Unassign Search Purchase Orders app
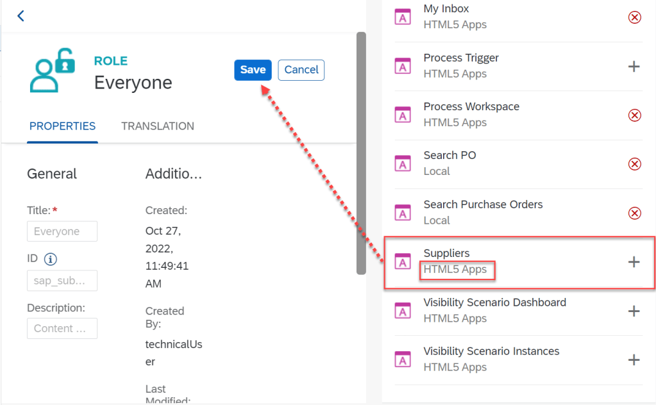 pyautogui.click(x=634, y=213)
